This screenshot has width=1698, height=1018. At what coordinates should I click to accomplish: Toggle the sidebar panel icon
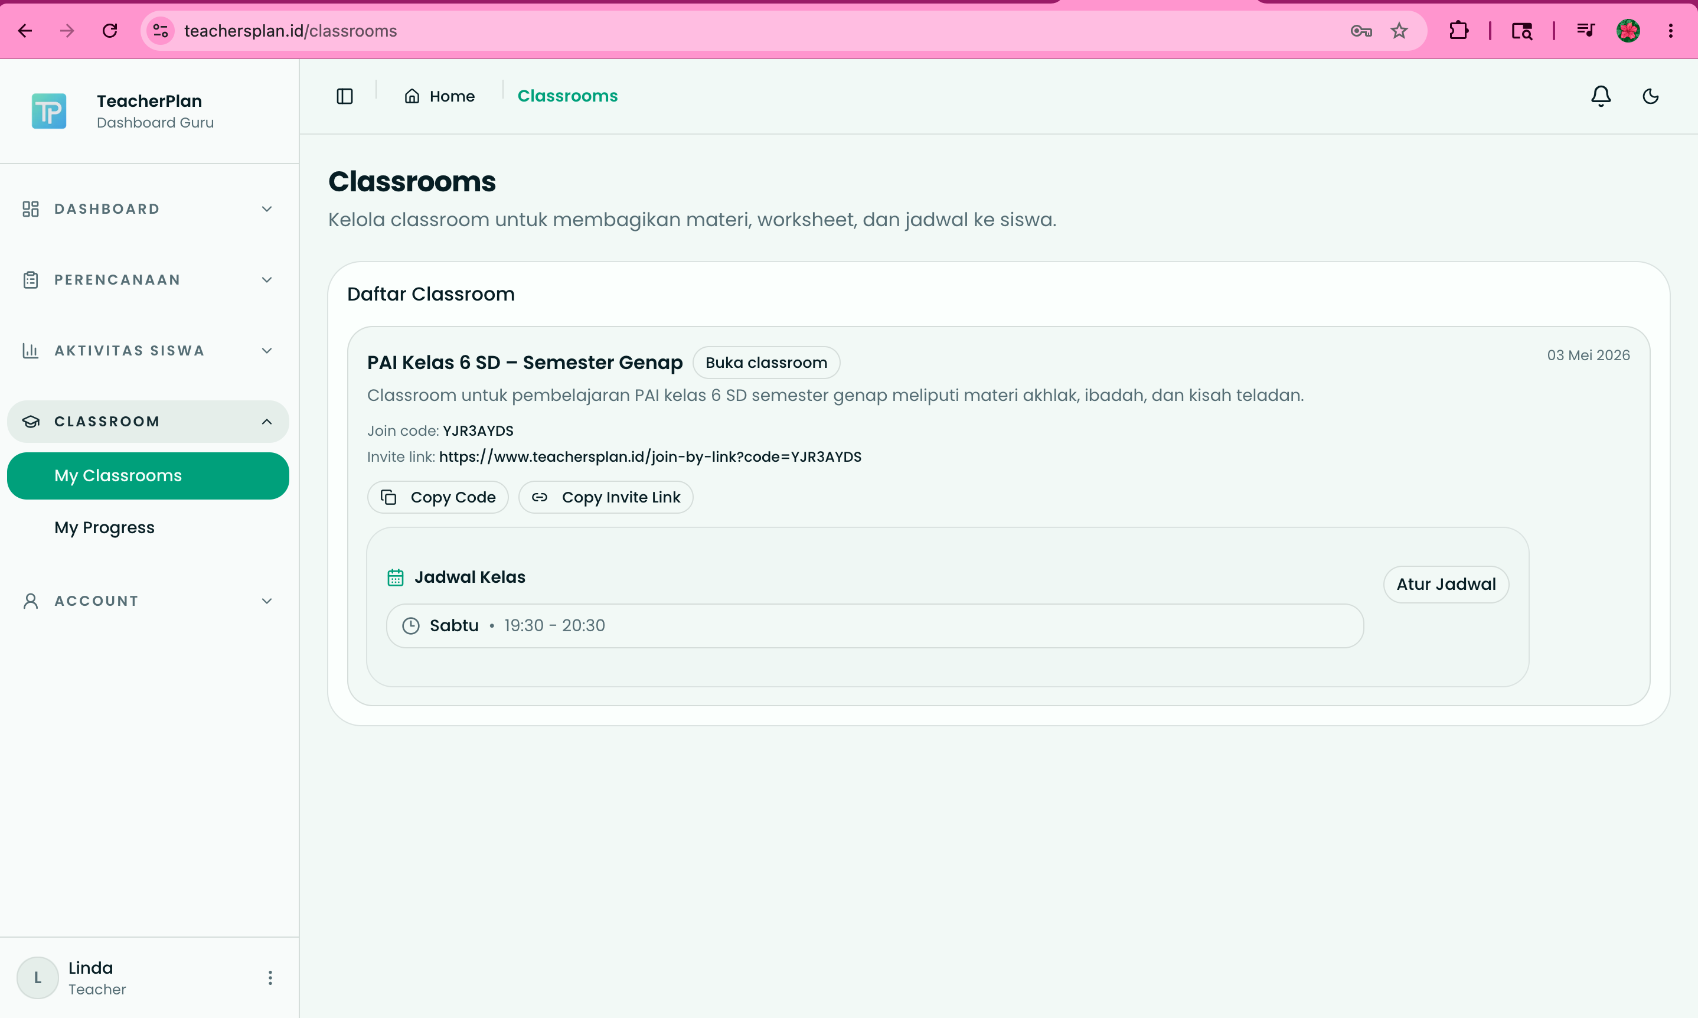point(344,96)
